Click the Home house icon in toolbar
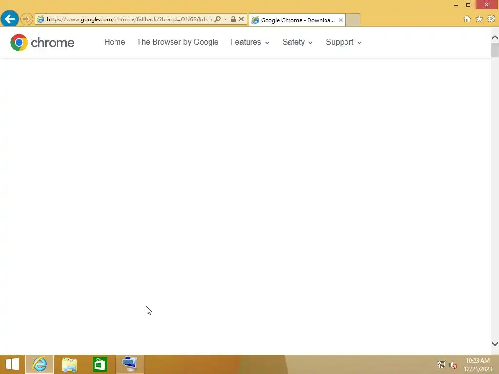Screen dimensions: 499x374 [x=467, y=19]
